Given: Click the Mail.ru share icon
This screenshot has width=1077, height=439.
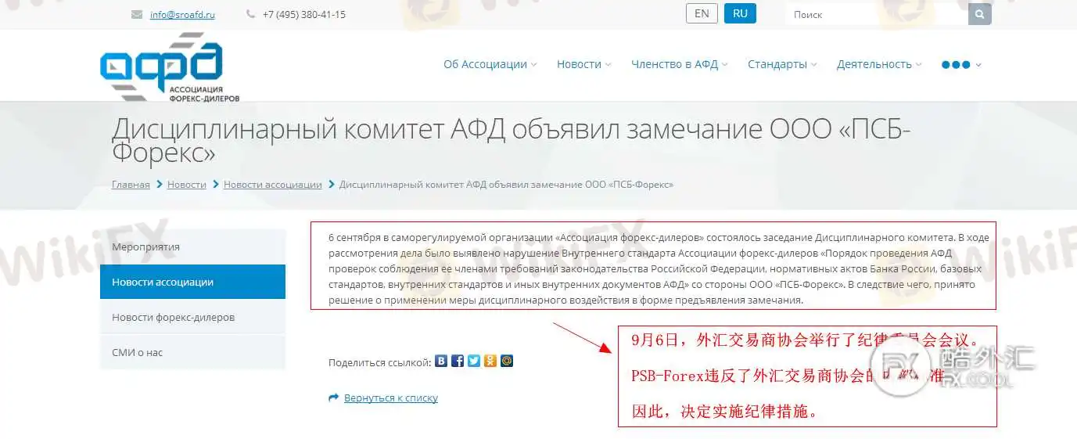Looking at the screenshot, I should [x=507, y=362].
